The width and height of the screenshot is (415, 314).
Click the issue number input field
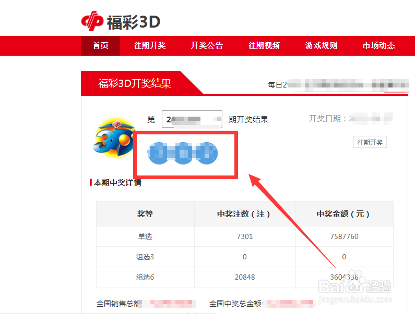click(x=192, y=119)
